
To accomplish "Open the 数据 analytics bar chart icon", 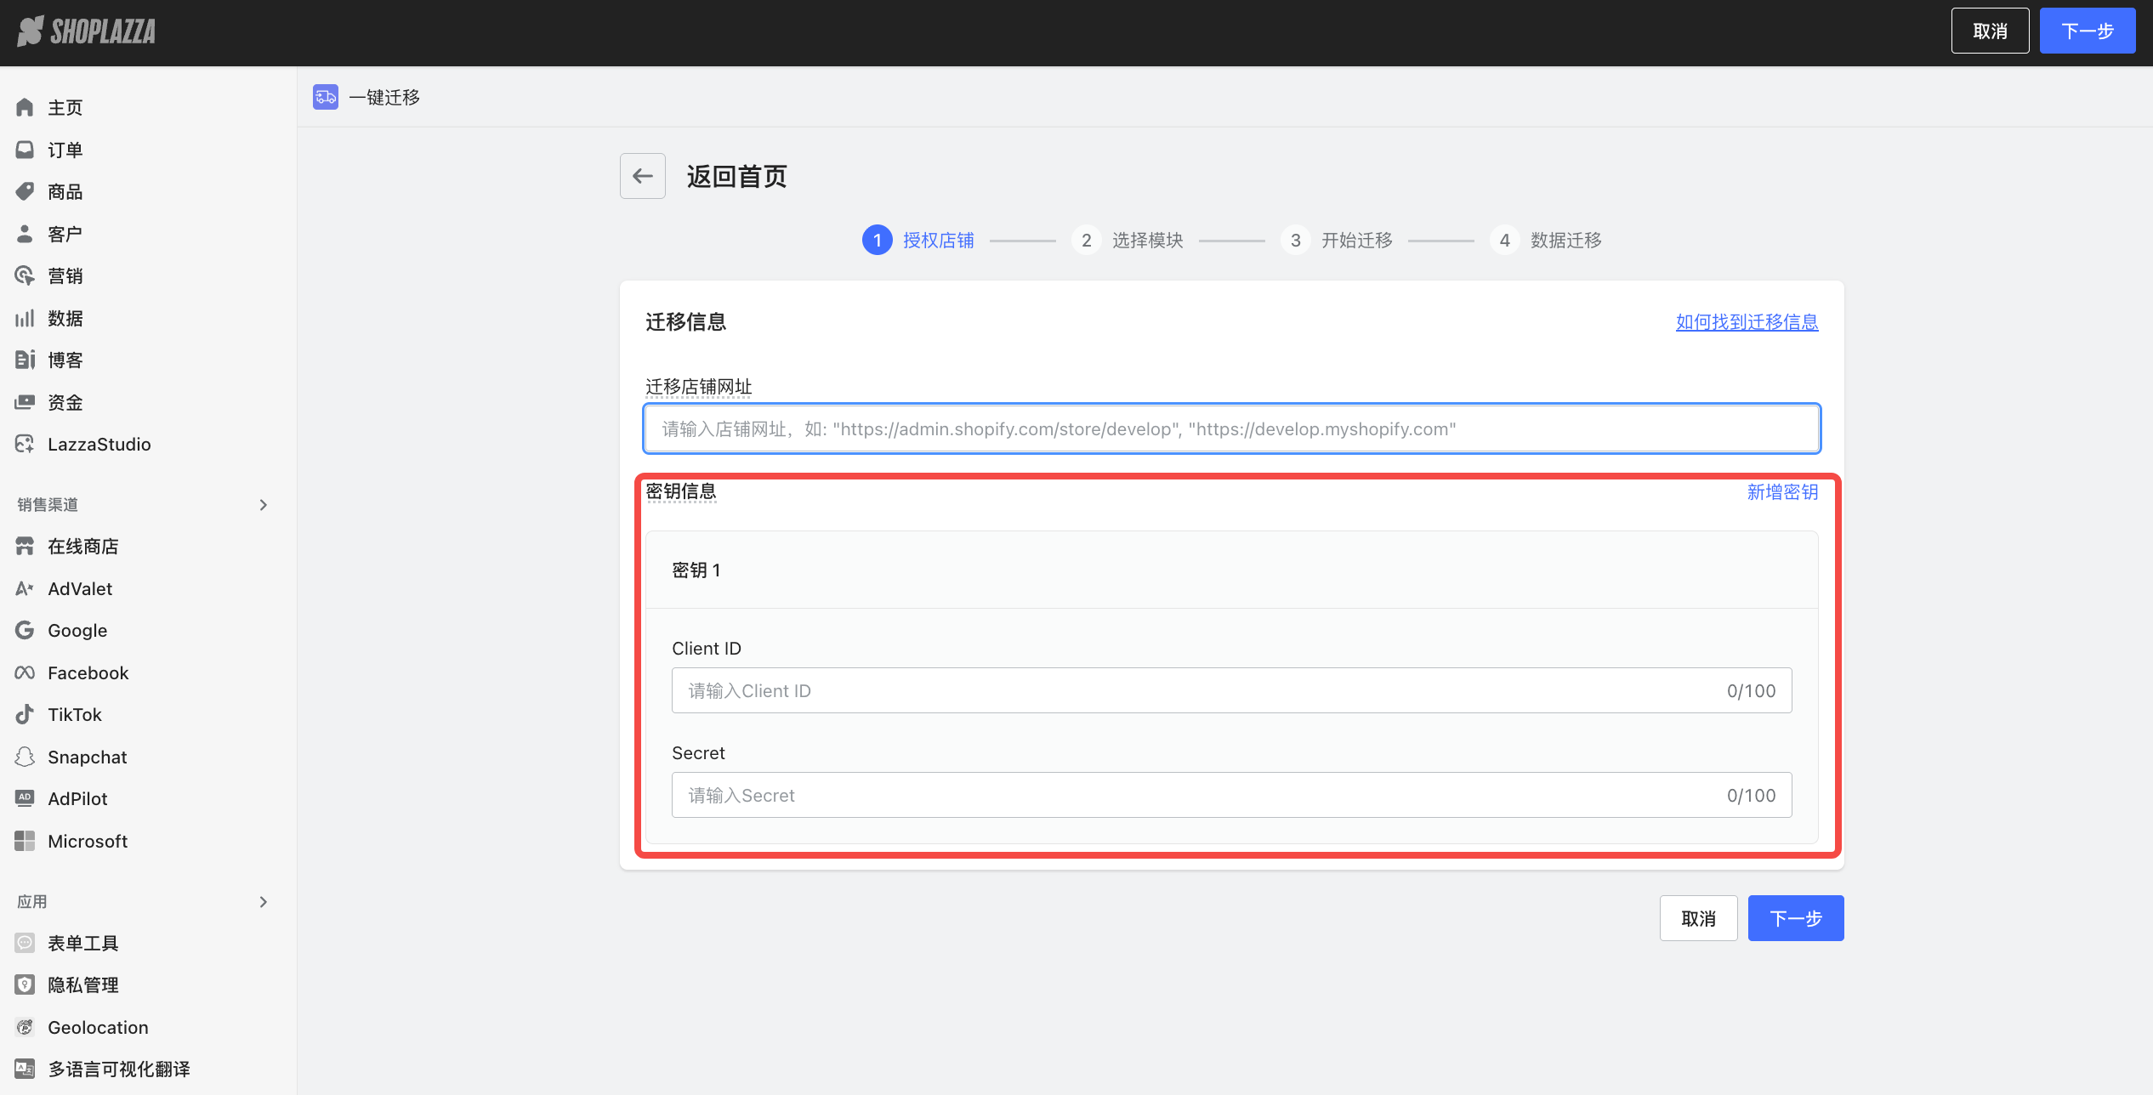I will (25, 318).
